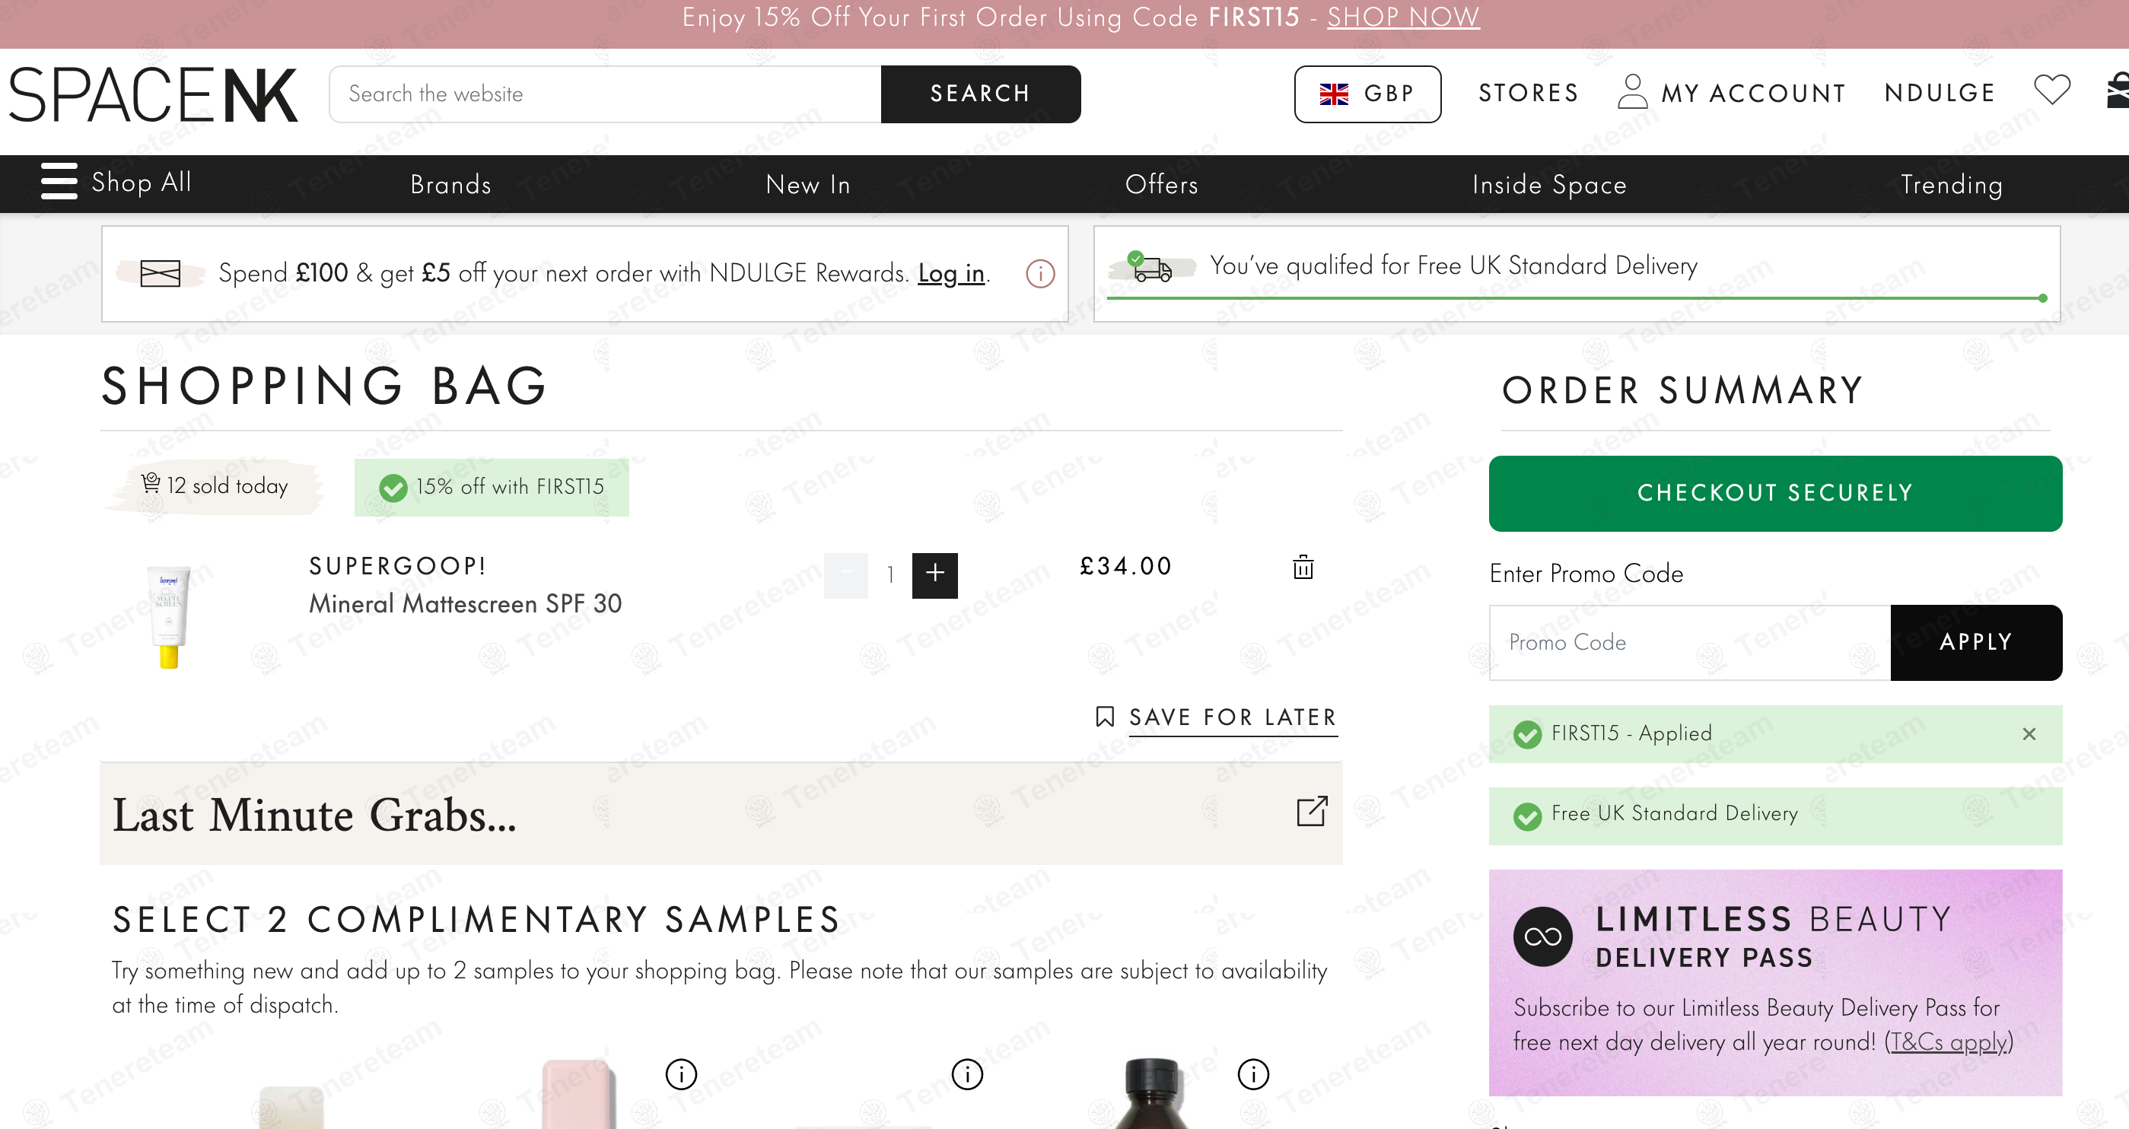Increase quantity with plus button
Image resolution: width=2129 pixels, height=1129 pixels.
(x=934, y=574)
